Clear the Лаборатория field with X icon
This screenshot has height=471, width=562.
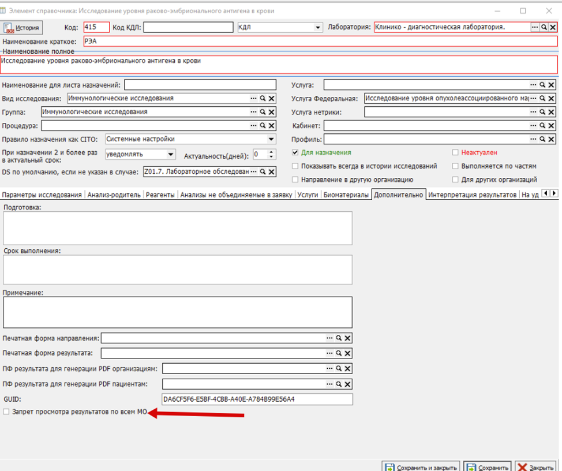coord(553,27)
